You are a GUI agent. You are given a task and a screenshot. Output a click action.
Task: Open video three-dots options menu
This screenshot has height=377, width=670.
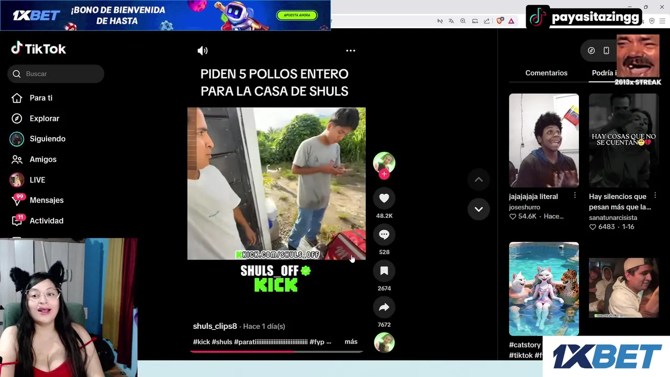point(351,51)
